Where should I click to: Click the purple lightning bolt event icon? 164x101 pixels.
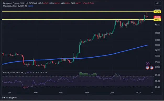click(147, 64)
